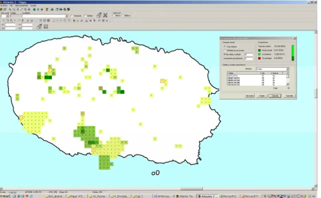Open the Herramientas menu
321x198 pixels.
pyautogui.click(x=21, y=5)
